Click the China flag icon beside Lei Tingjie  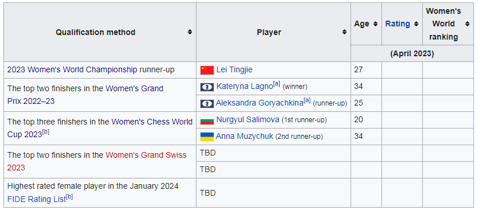(207, 70)
